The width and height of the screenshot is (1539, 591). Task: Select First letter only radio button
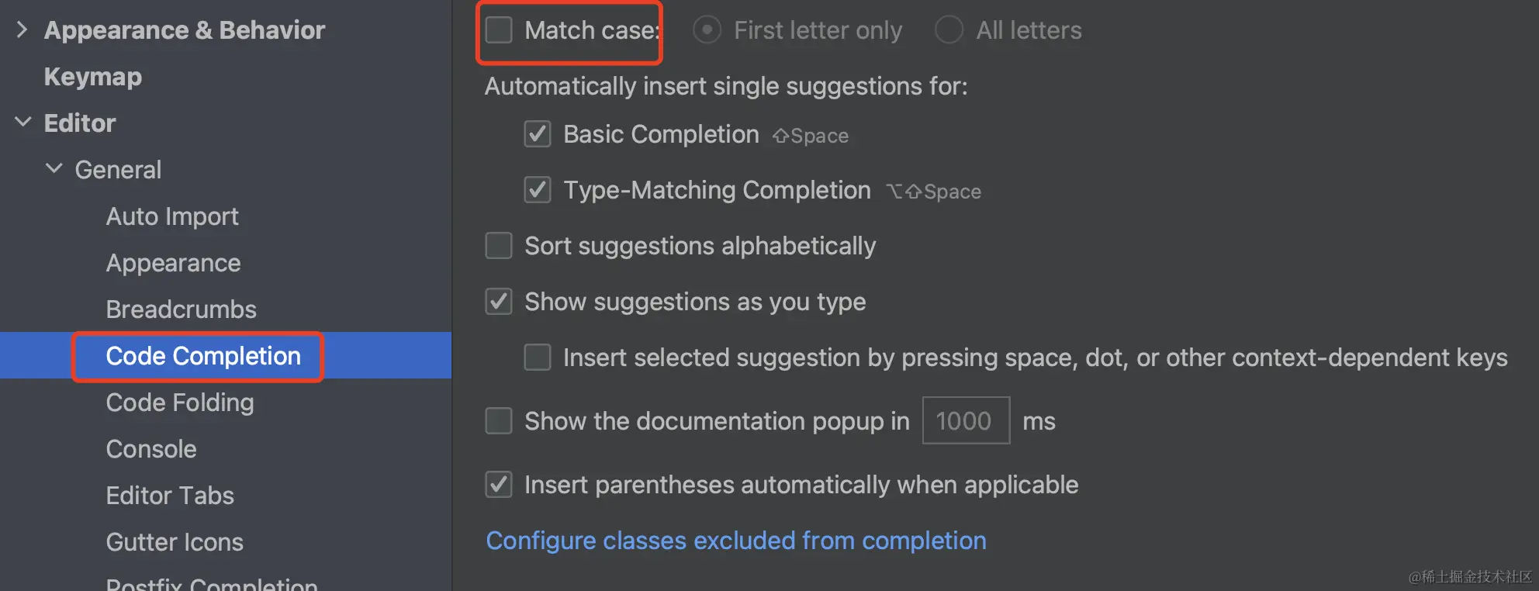coord(707,30)
